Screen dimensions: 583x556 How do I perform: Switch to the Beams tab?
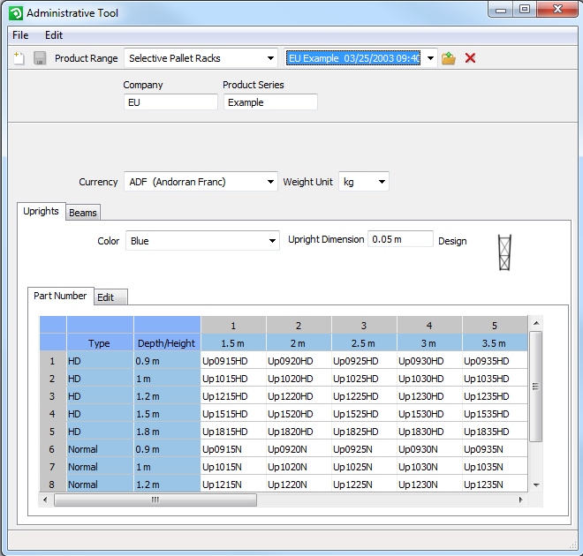click(x=83, y=213)
